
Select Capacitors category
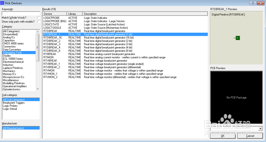click(19, 40)
